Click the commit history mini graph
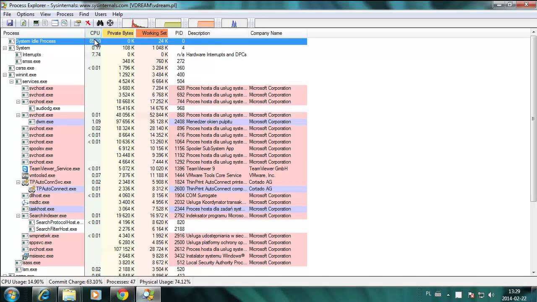This screenshot has width=537, height=302. coord(168,23)
